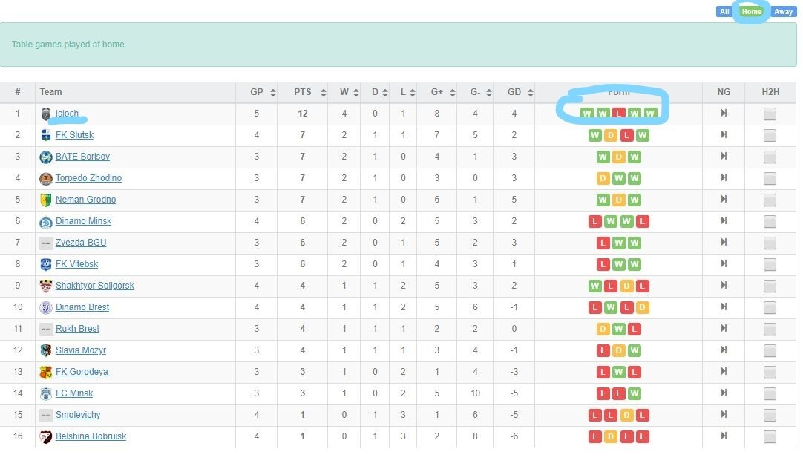Open the Rukh Brest team page
Viewport: 803px width, 472px height.
pyautogui.click(x=77, y=329)
